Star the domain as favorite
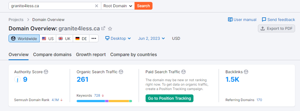This screenshot has width=300, height=111. pyautogui.click(x=110, y=29)
